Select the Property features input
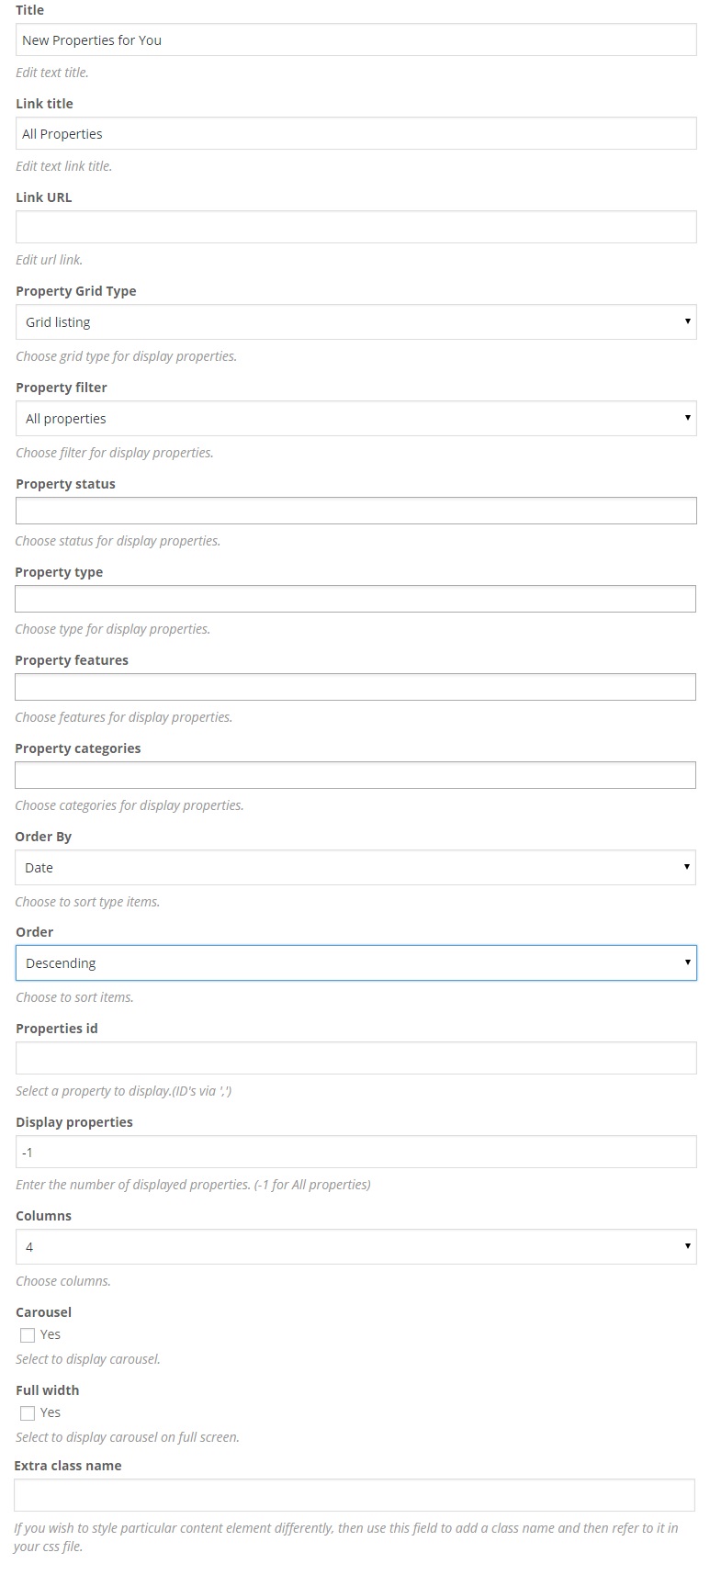The image size is (710, 1575). (355, 687)
